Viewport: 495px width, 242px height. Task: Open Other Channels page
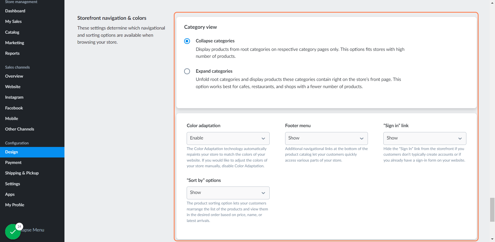click(x=20, y=129)
